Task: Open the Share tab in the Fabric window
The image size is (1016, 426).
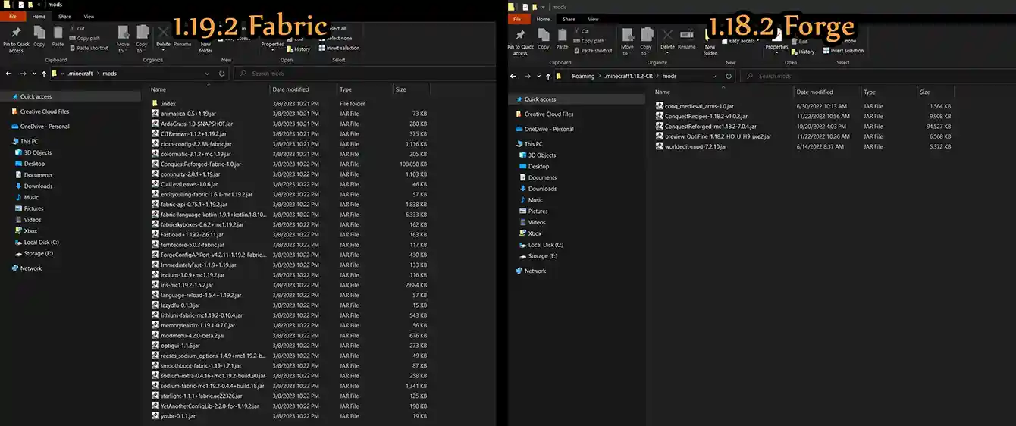Action: pos(64,16)
